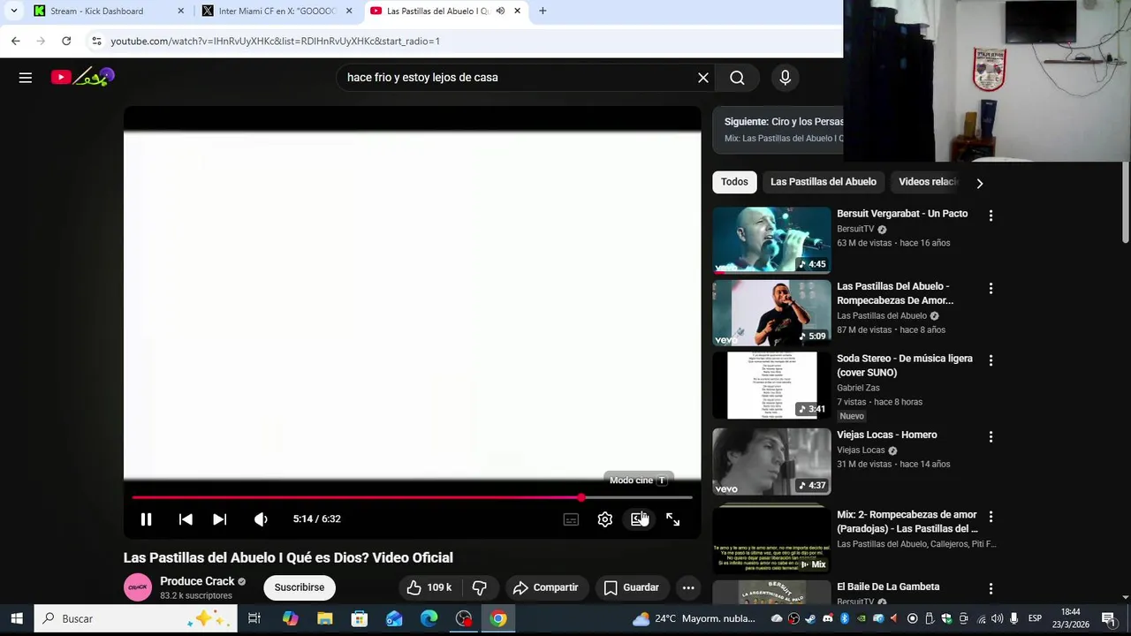Mute the video with the player volume icon
The width and height of the screenshot is (1131, 636).
(261, 519)
